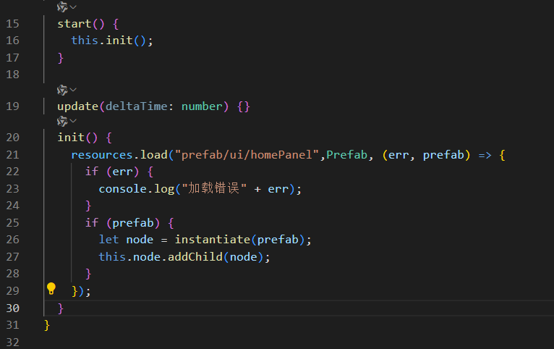Image resolution: width=554 pixels, height=349 pixels.
Task: Click the 'let' keyword on line 26
Action: click(108, 240)
